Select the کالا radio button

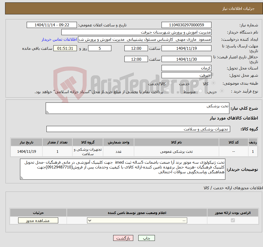point(214,83)
